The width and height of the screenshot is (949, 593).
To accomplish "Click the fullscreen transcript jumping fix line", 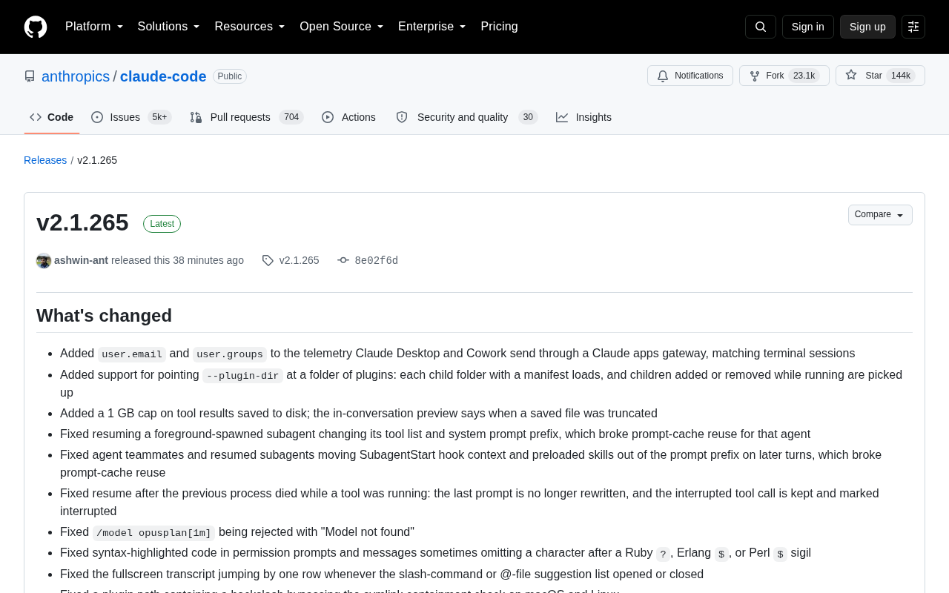I will pos(382,574).
